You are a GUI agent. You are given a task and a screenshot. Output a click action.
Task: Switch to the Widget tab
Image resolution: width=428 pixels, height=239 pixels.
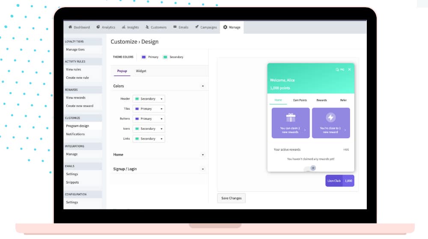(141, 71)
